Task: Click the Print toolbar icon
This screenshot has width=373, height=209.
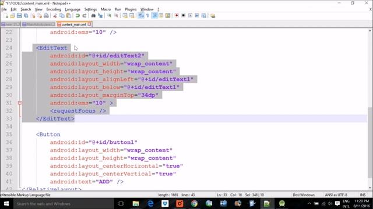Action: (46, 16)
